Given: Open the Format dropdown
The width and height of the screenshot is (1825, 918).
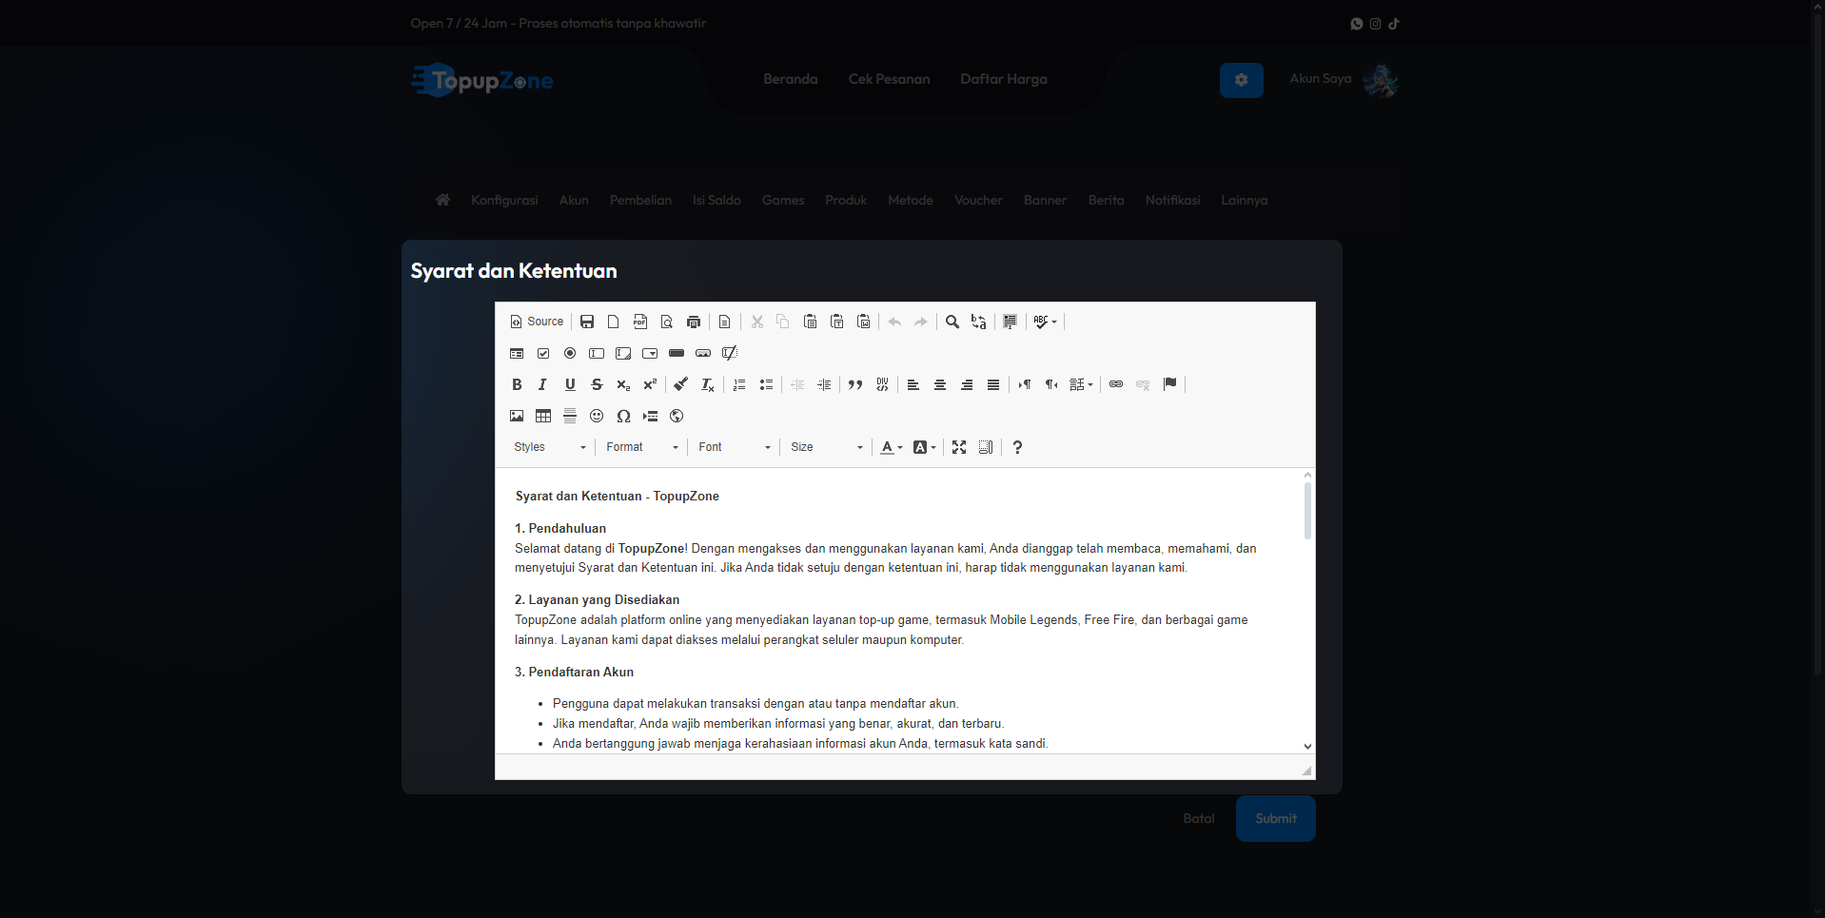Looking at the screenshot, I should pos(642,447).
